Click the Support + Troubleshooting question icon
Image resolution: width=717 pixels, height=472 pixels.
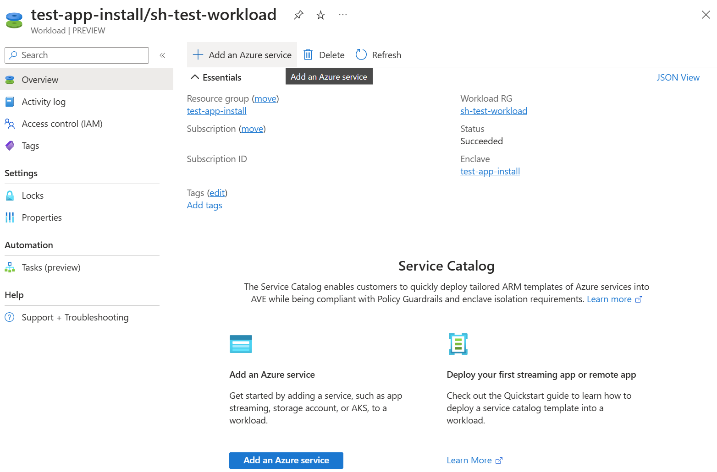coord(10,317)
